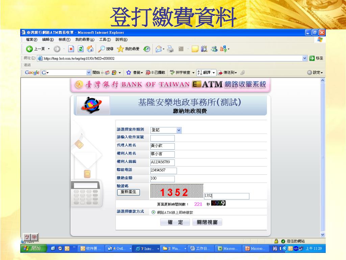Viewport: 346px width, 260px height.
Task: Click the Research book icon
Action: coord(204,49)
